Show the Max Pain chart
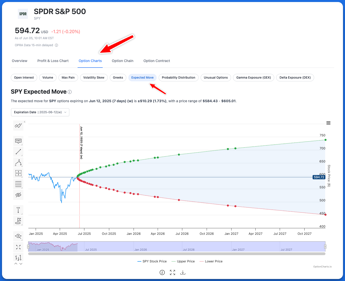 pos(68,78)
